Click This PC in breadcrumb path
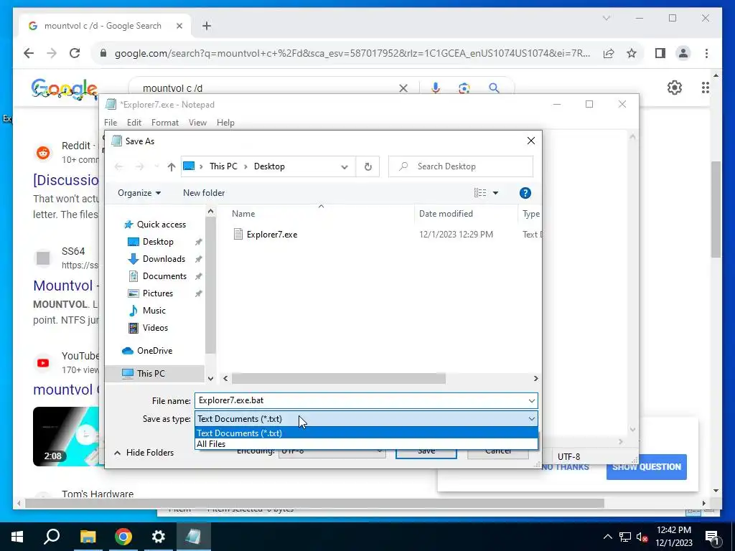This screenshot has height=551, width=735. click(223, 166)
